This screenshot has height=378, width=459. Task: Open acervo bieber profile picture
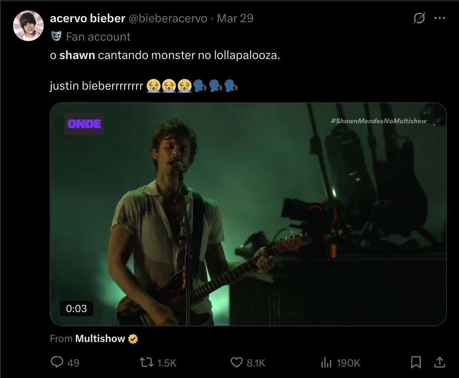click(28, 26)
